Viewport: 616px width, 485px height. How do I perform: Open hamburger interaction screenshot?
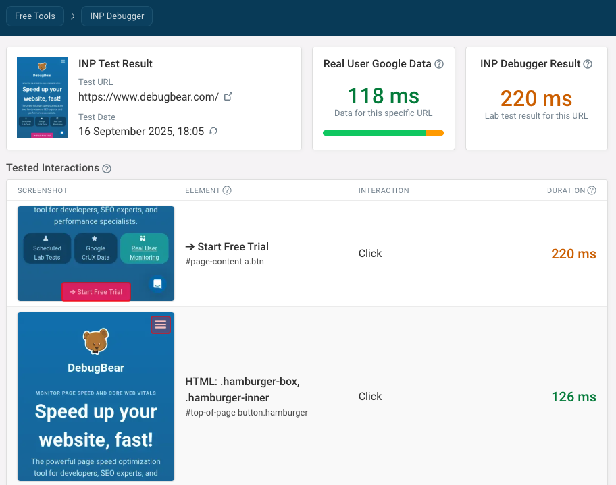[x=96, y=397]
